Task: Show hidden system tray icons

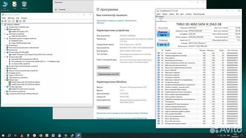Action: pyautogui.click(x=218, y=135)
